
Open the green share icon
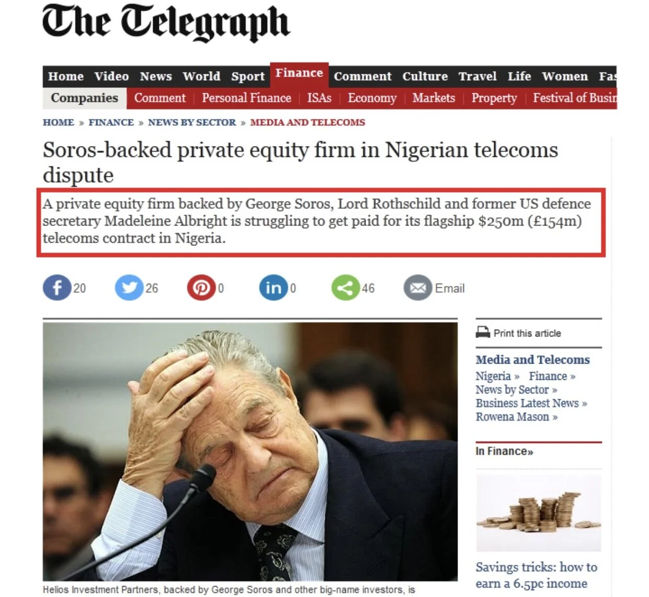[x=345, y=288]
